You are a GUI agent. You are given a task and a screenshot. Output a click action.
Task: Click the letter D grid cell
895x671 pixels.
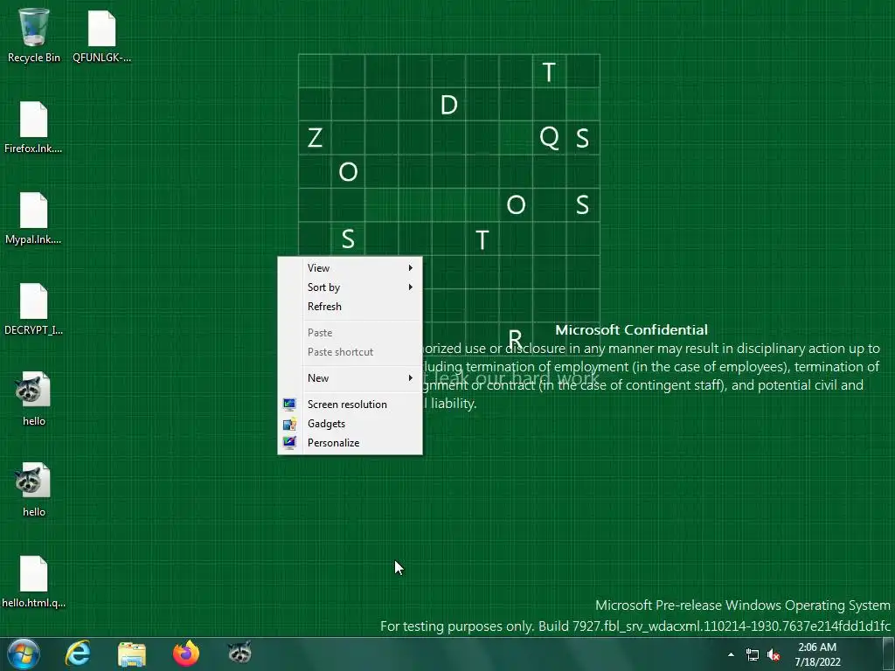[448, 105]
